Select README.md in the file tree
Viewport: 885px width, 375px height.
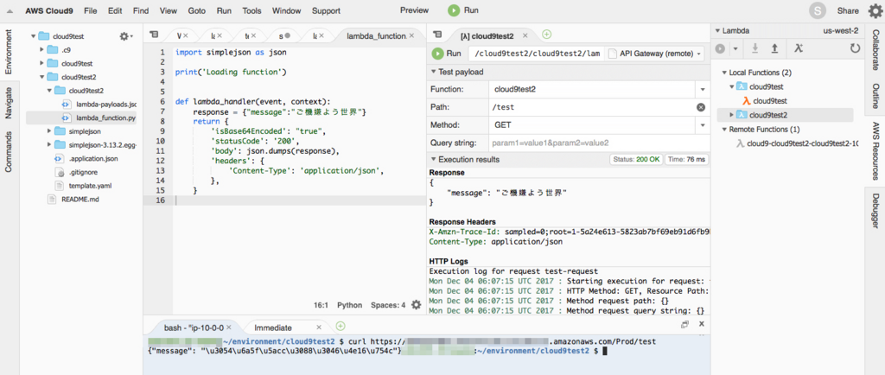click(x=80, y=199)
